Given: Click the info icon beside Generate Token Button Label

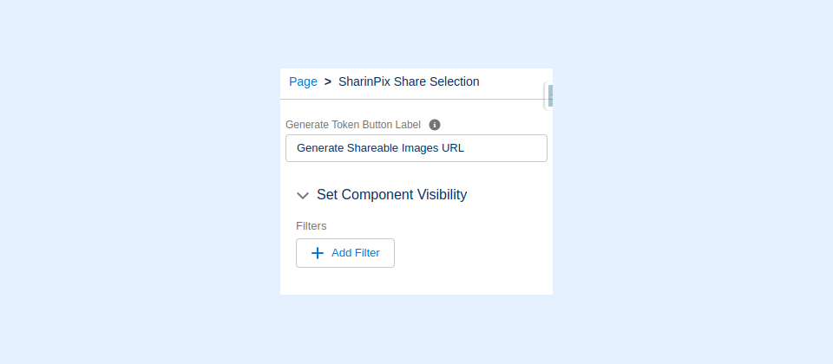Looking at the screenshot, I should point(435,125).
